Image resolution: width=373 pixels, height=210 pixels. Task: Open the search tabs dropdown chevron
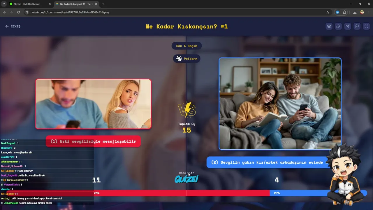tap(4, 4)
